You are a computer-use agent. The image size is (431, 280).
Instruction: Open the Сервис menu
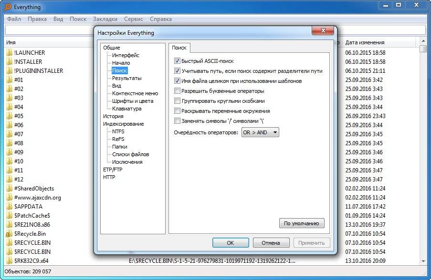click(133, 19)
